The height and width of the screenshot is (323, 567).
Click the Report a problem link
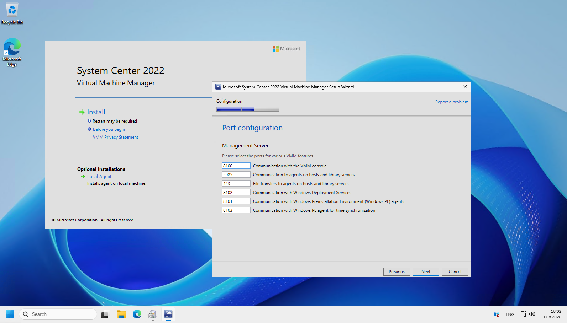pos(452,102)
